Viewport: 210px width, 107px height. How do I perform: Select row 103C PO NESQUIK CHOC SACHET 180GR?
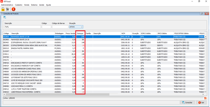tap(104, 83)
